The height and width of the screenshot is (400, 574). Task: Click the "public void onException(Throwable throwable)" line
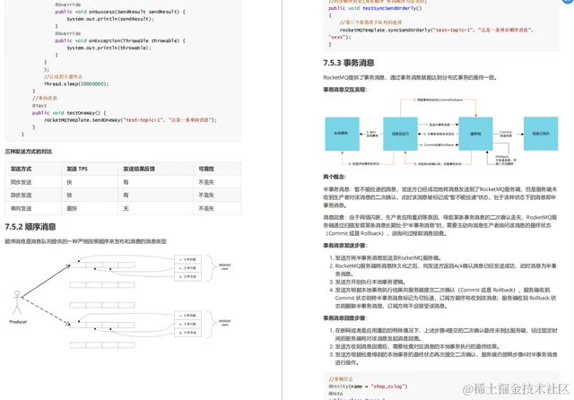pyautogui.click(x=120, y=40)
